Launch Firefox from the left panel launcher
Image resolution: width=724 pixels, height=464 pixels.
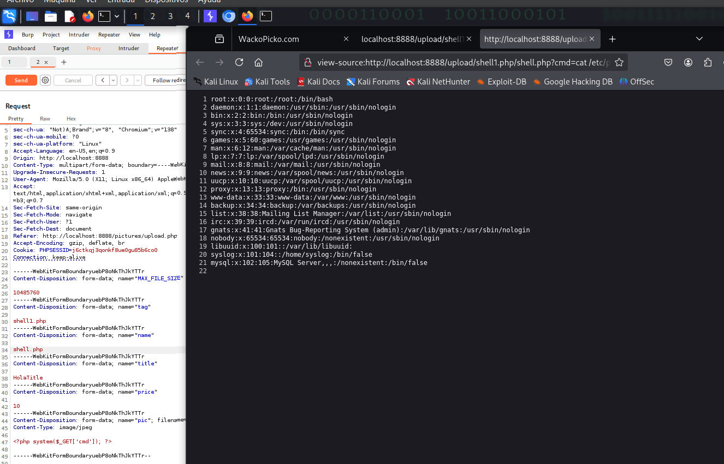click(x=88, y=16)
